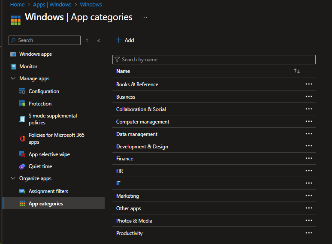Click the S mode supplemental policies icon
This screenshot has width=332, height=244.
22,119
